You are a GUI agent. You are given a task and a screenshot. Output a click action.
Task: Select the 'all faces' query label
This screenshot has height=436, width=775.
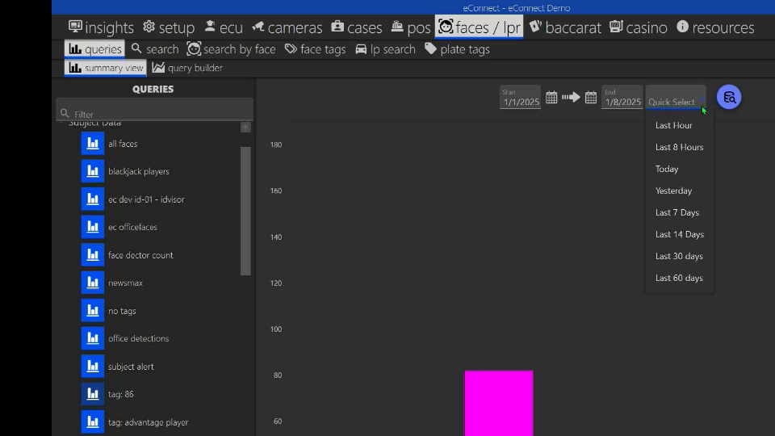[123, 144]
